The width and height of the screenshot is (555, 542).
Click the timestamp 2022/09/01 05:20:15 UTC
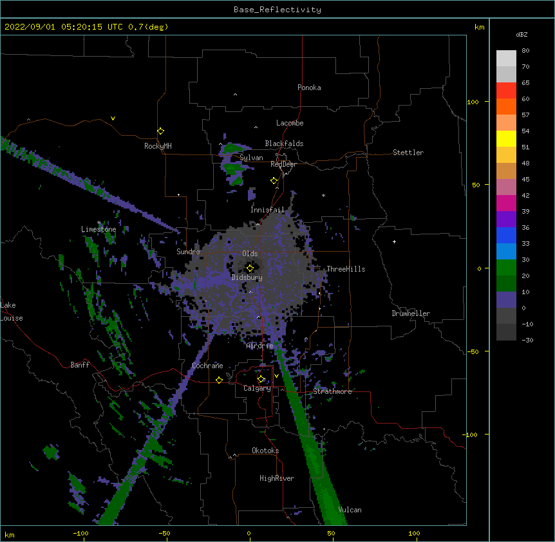click(x=64, y=27)
